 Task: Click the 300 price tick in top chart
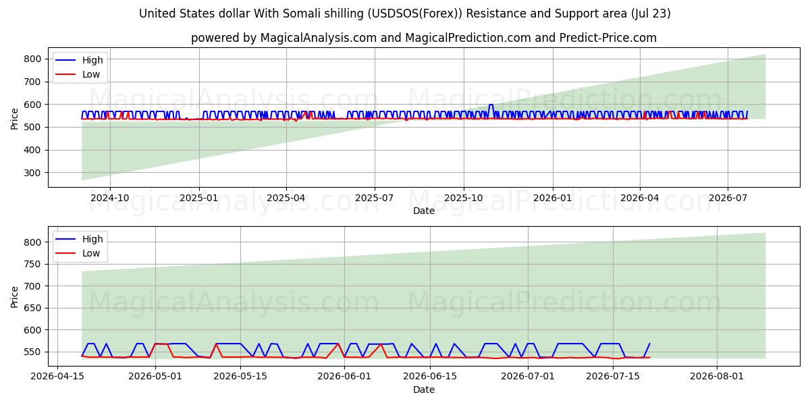[x=32, y=173]
